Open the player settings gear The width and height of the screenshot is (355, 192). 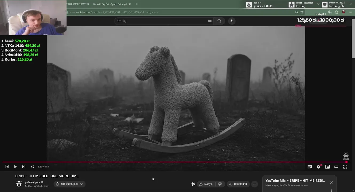(318, 167)
